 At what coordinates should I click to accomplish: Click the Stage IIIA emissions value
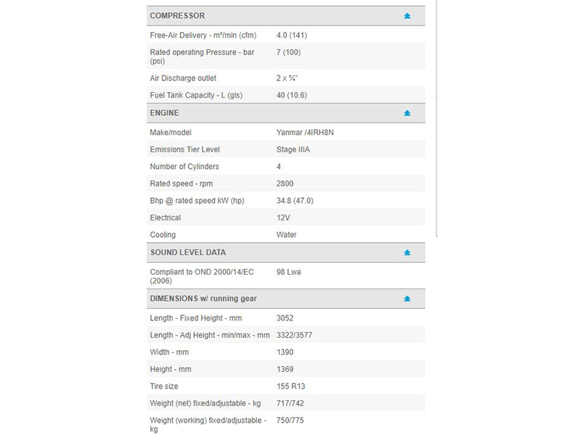click(x=296, y=149)
